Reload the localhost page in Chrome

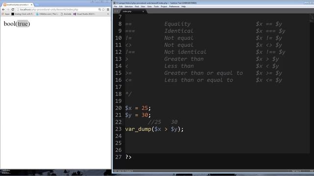tap(13, 9)
